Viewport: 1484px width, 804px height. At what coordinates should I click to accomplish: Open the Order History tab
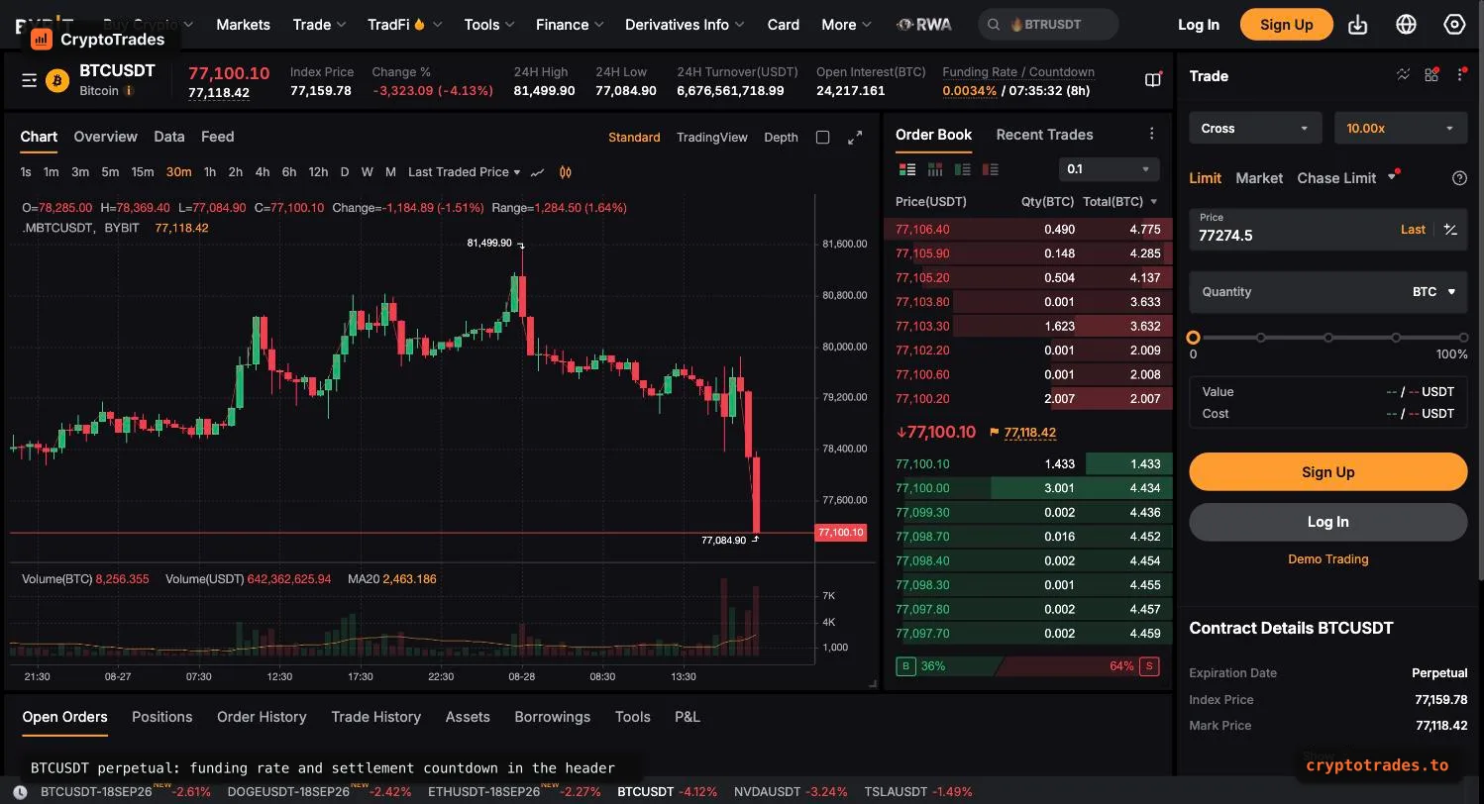262,717
